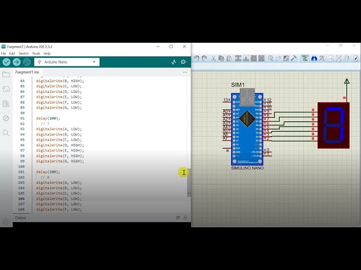361x270 pixels.
Task: Click the Decompose hammer icon in Proteus
Action: [x=294, y=58]
